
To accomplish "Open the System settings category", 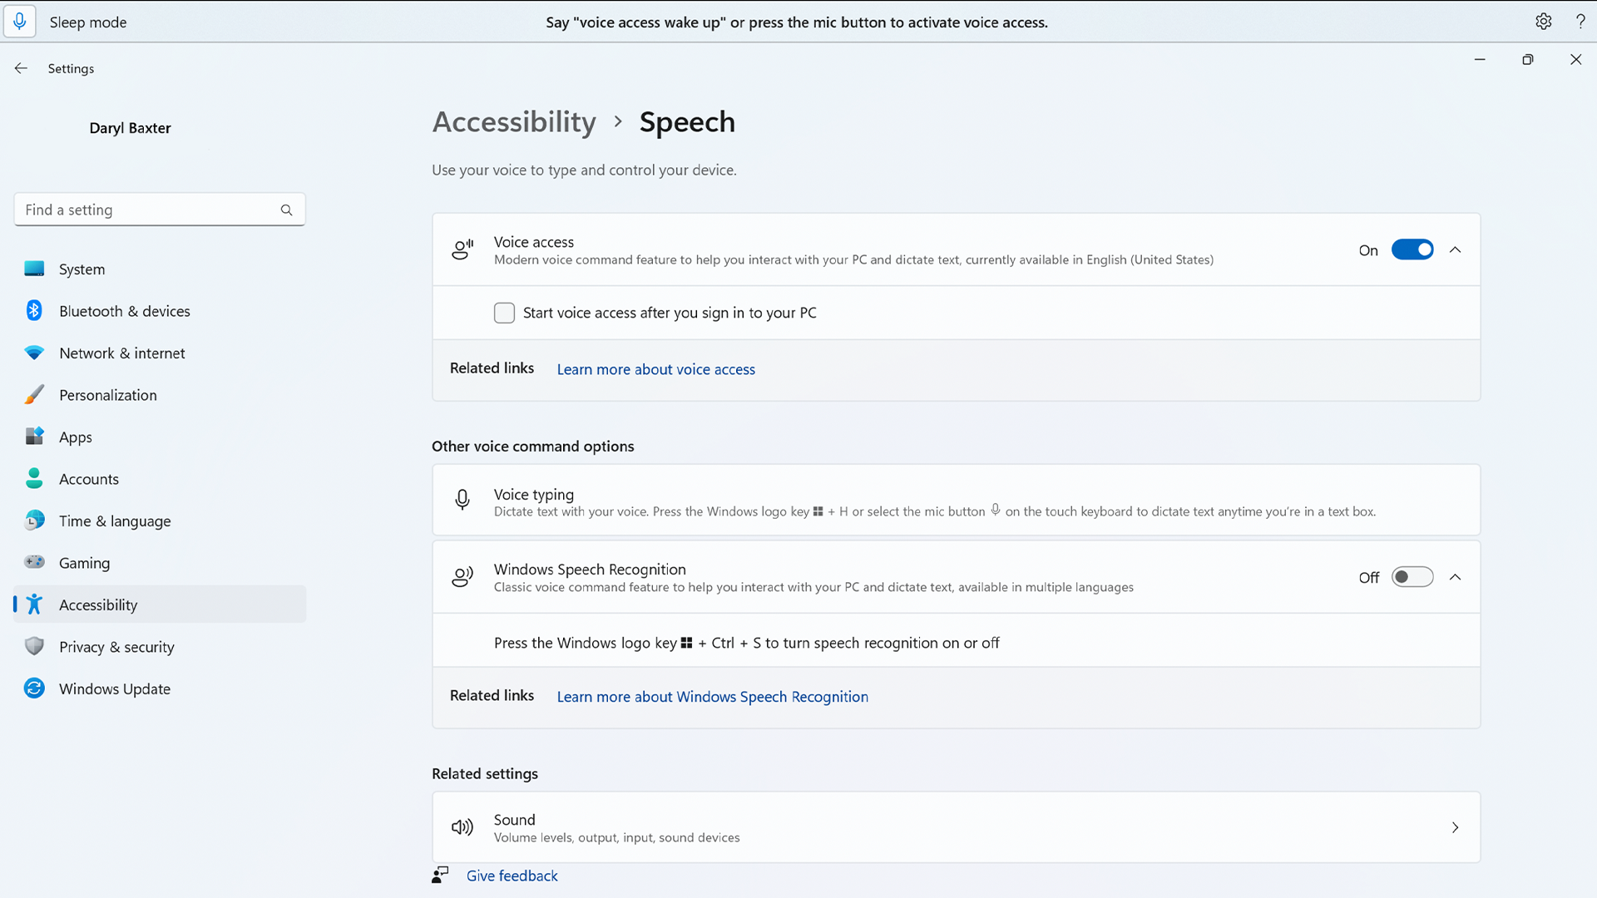I will (x=160, y=269).
